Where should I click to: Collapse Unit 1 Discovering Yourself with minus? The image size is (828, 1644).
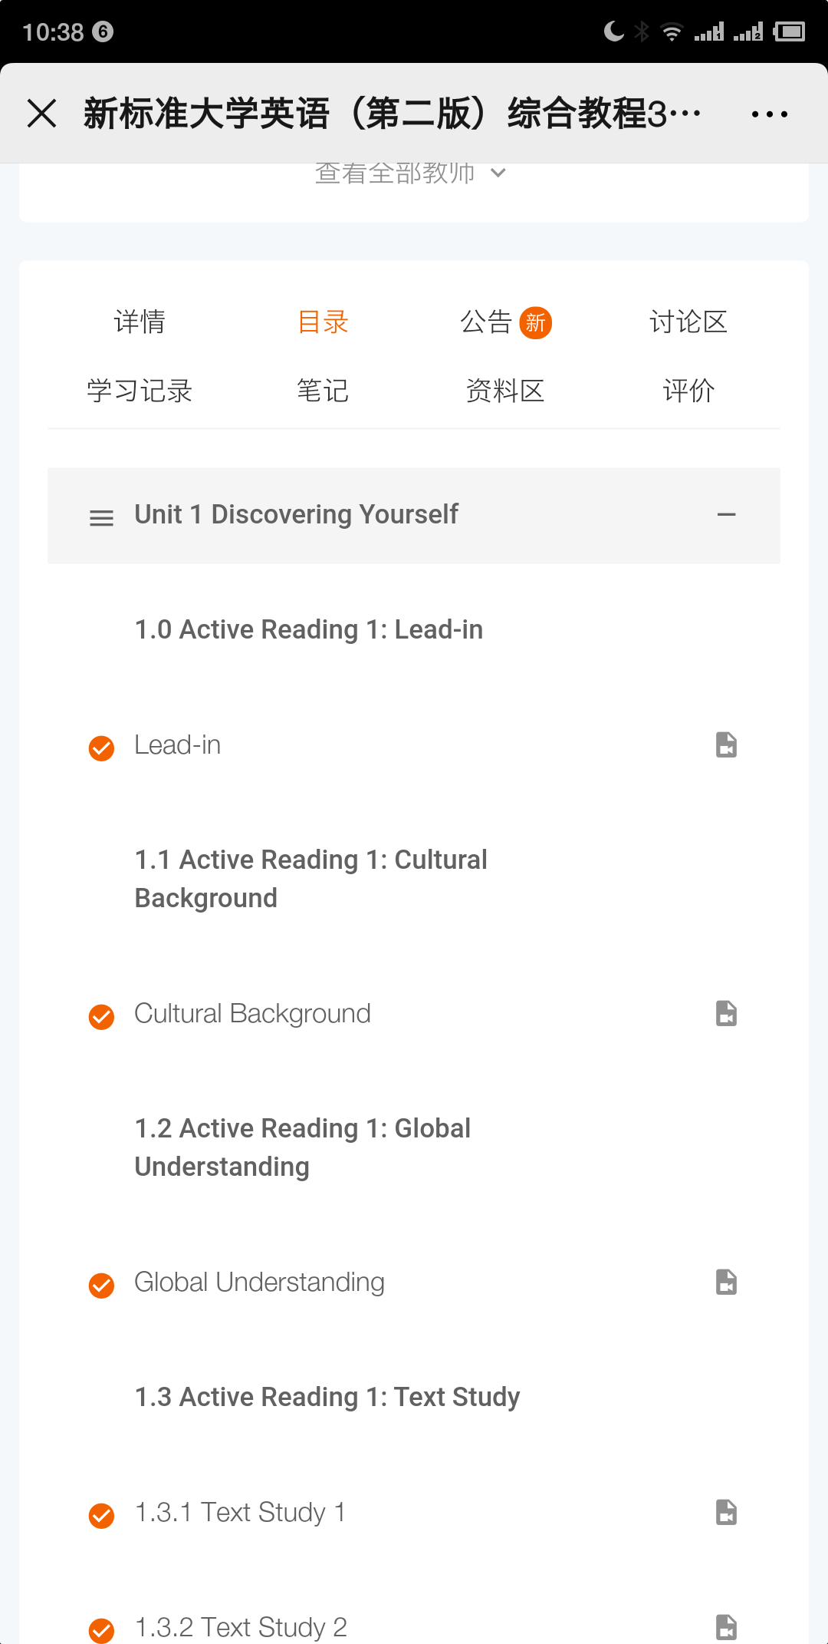click(x=726, y=515)
